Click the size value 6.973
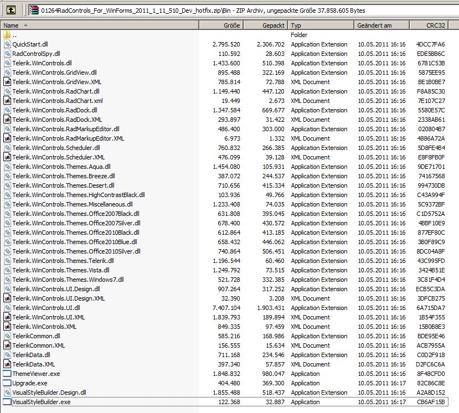This screenshot has height=413, width=459. [231, 138]
